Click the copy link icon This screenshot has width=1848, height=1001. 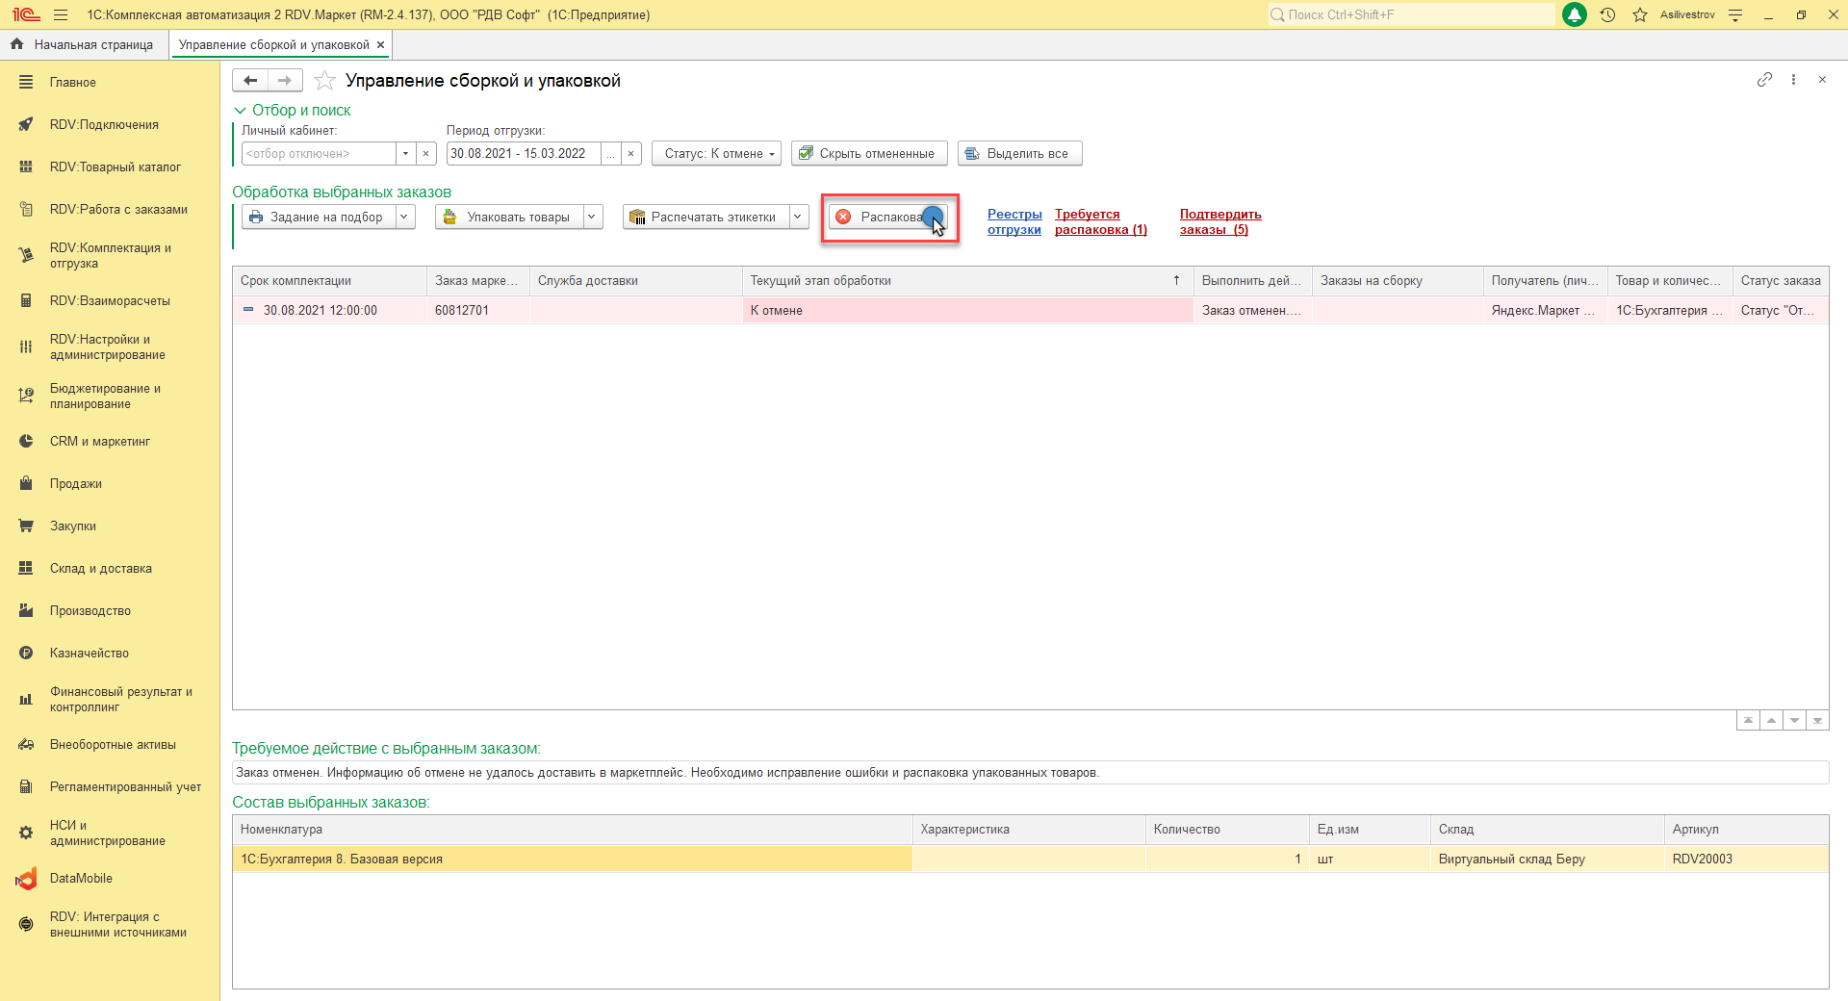point(1764,80)
